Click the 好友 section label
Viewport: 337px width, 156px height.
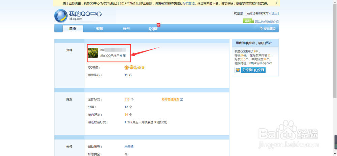coord(69,99)
